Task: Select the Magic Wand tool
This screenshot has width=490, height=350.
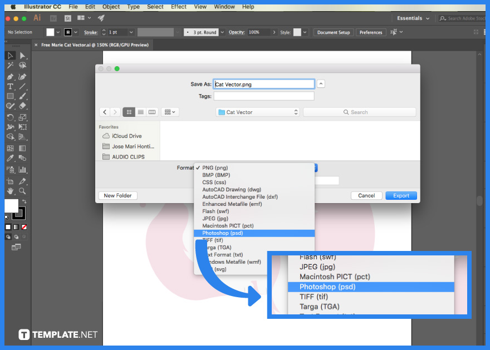Action: (10, 66)
